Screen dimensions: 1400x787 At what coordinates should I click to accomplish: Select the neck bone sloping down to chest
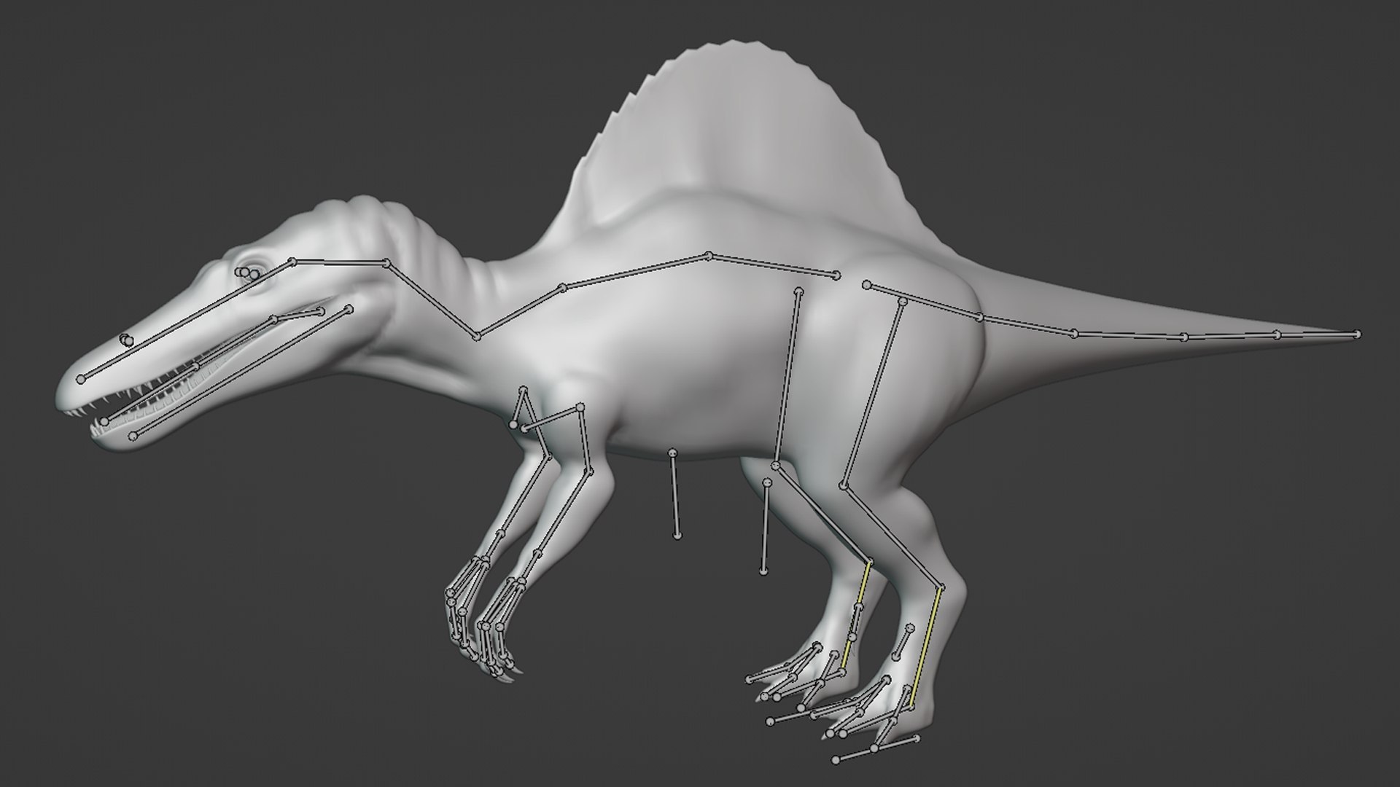(x=432, y=299)
